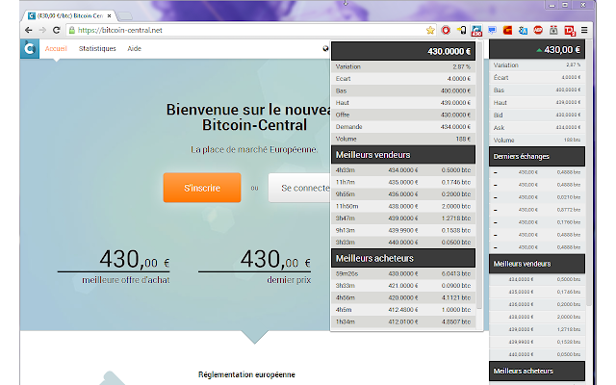The height and width of the screenshot is (385, 616).
Task: Click the seller row at 440.0000 € in popup
Action: pyautogui.click(x=403, y=242)
